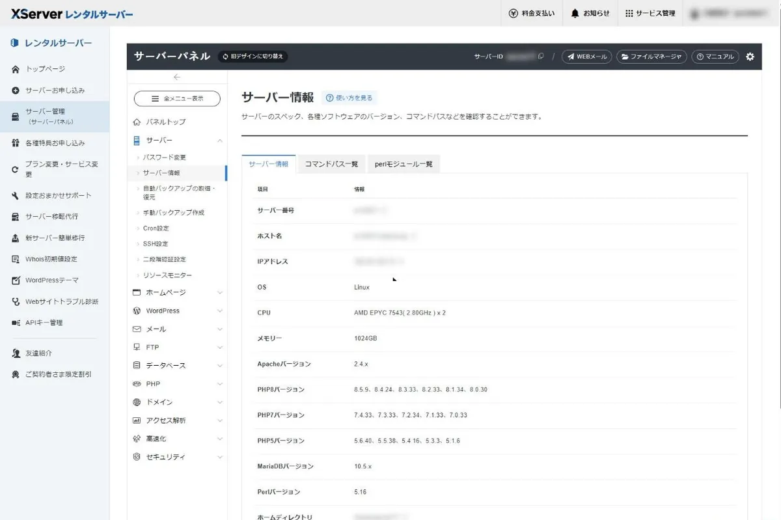This screenshot has height=520, width=781.
Task: Click 使い方を見る help link
Action: coord(349,98)
